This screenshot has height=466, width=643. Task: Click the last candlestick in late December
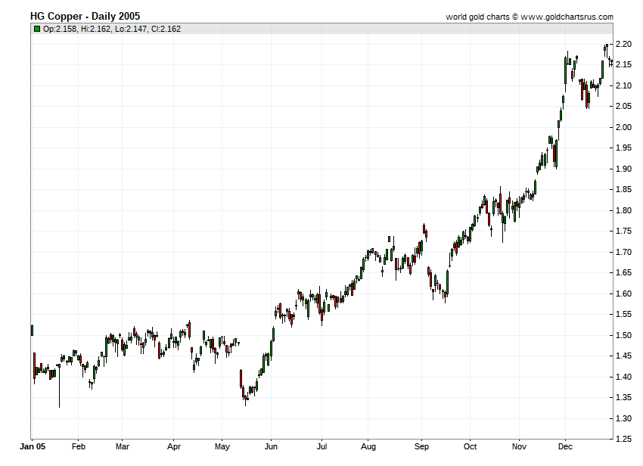pos(611,62)
